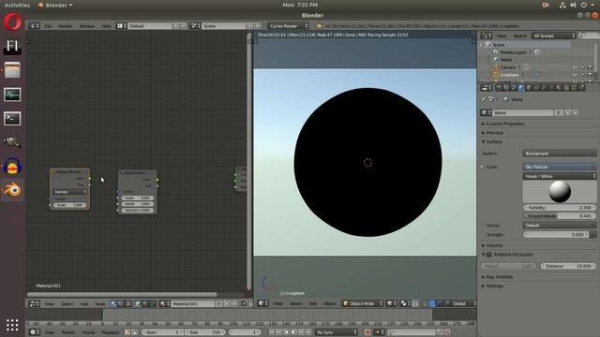Screen dimensions: 600x337
Task: Open the node editor Add menu
Action: (x=84, y=303)
